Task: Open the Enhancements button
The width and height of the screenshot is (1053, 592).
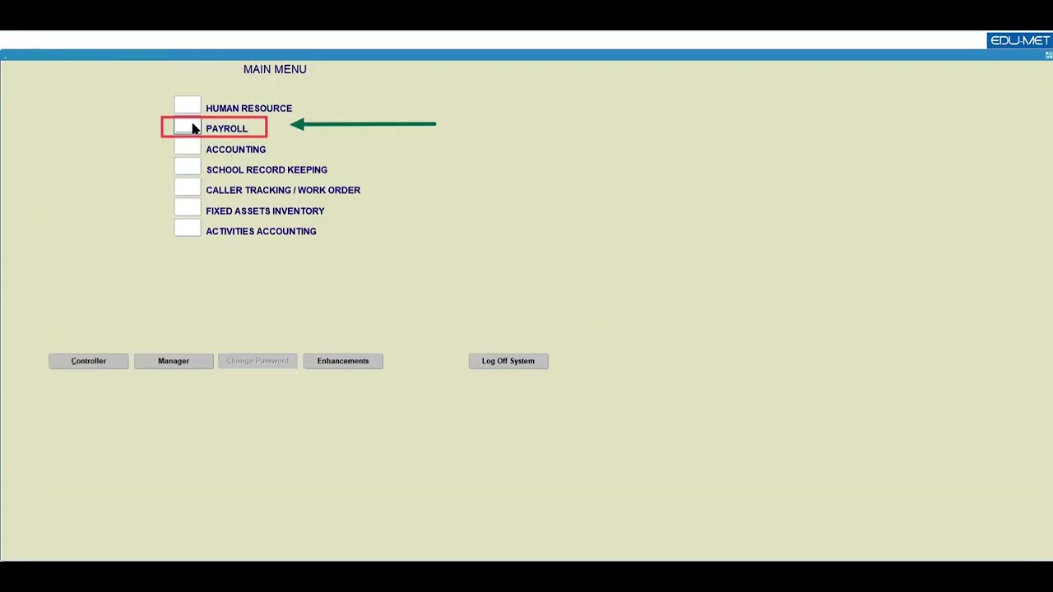Action: (343, 361)
